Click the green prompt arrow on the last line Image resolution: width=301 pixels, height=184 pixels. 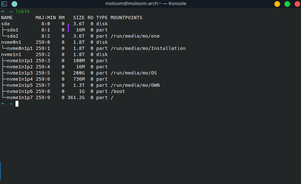click(3, 104)
